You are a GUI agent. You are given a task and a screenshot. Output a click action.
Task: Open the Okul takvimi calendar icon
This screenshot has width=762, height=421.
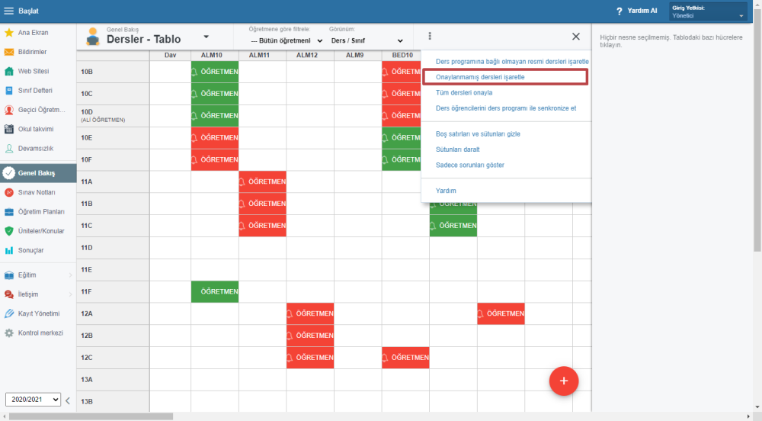click(x=8, y=130)
